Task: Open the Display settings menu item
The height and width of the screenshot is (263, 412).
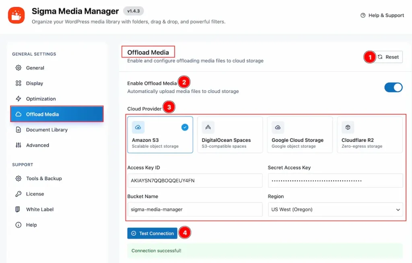Action: [x=57, y=83]
